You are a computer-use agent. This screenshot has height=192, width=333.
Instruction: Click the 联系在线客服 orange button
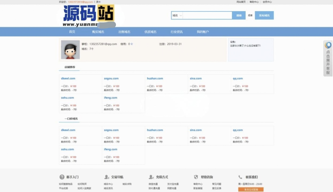(251, 189)
